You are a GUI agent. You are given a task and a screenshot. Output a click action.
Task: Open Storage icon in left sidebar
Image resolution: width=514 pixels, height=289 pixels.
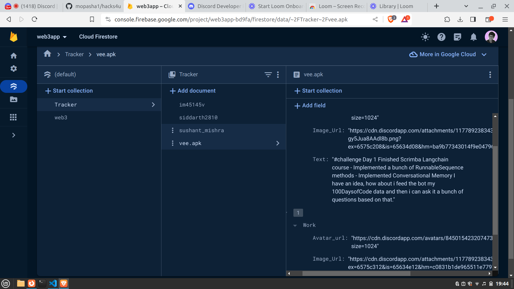point(13,100)
